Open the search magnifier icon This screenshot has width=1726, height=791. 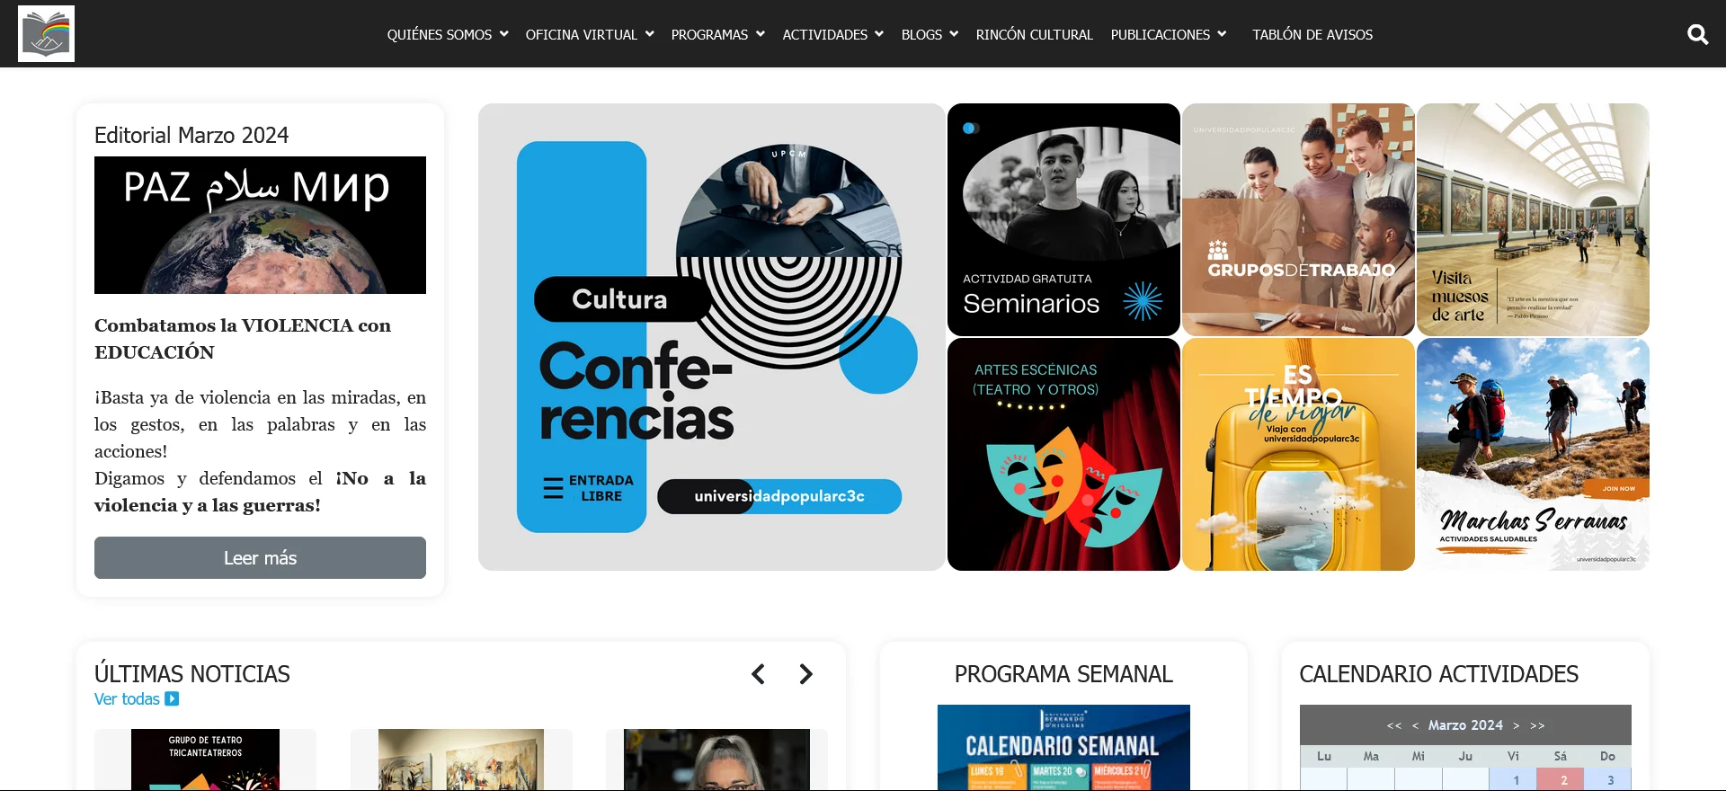[x=1697, y=34]
